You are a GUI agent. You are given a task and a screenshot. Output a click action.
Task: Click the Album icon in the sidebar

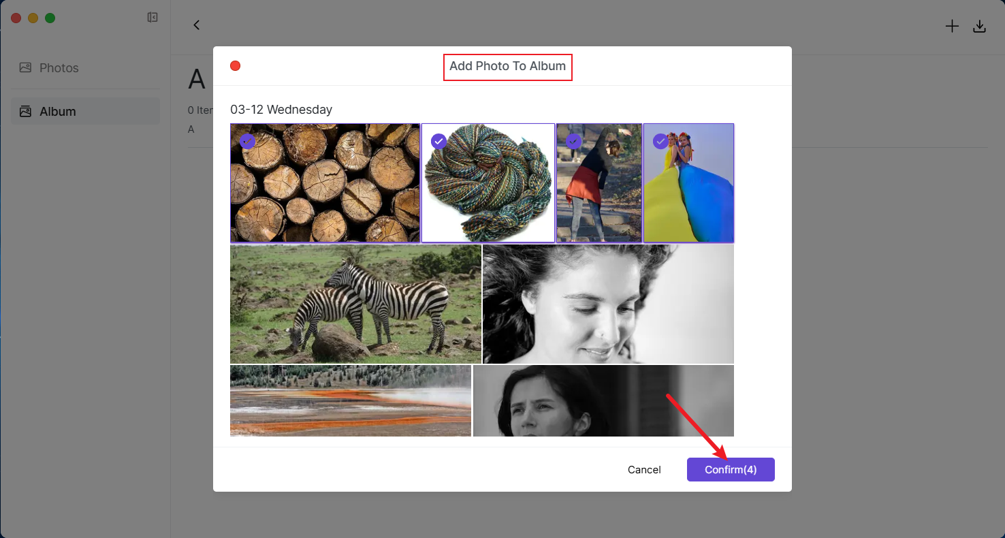pos(25,112)
